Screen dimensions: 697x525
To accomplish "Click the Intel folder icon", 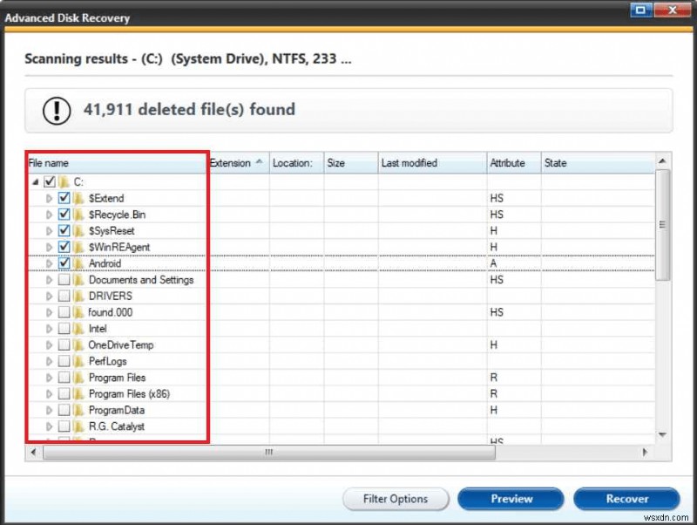I will [79, 329].
